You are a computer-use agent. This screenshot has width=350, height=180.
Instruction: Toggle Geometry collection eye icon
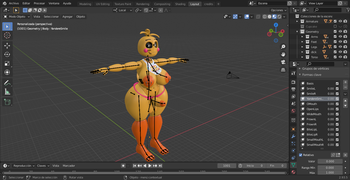coord(340,32)
